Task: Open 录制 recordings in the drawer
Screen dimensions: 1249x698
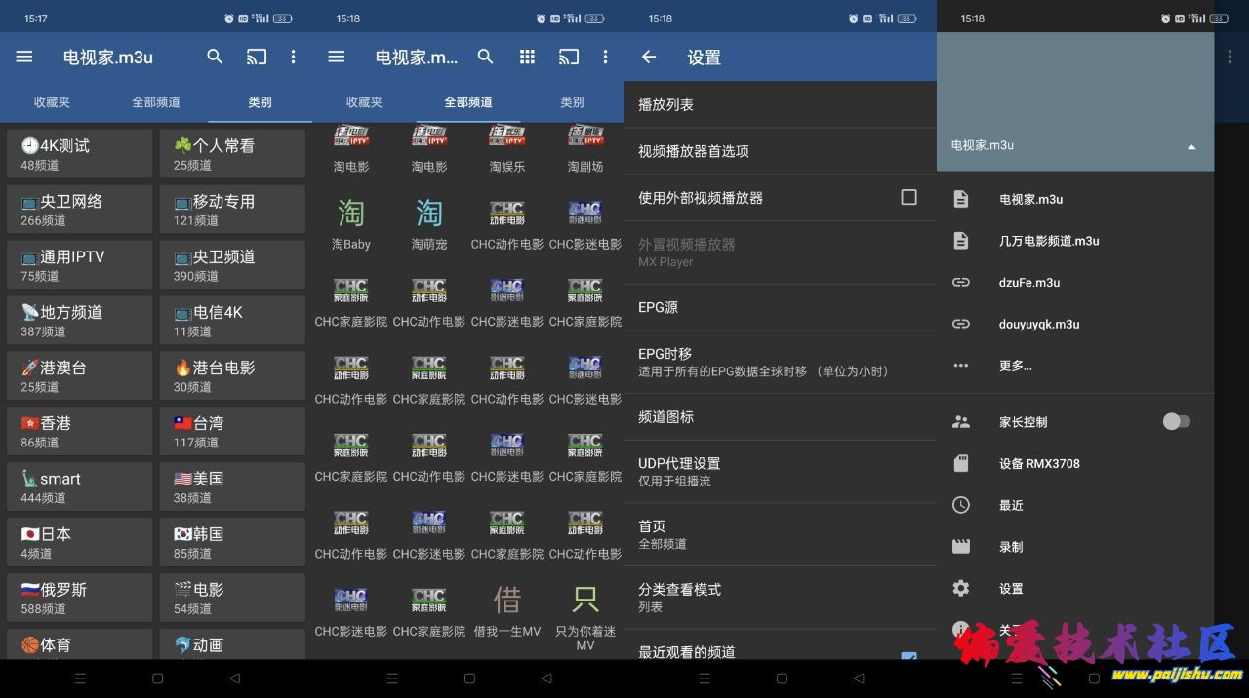Action: pyautogui.click(x=1011, y=547)
